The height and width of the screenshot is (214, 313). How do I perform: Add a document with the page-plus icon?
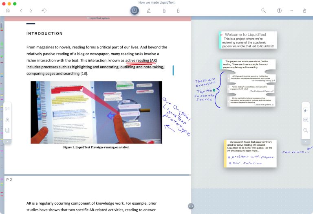pyautogui.click(x=7, y=130)
